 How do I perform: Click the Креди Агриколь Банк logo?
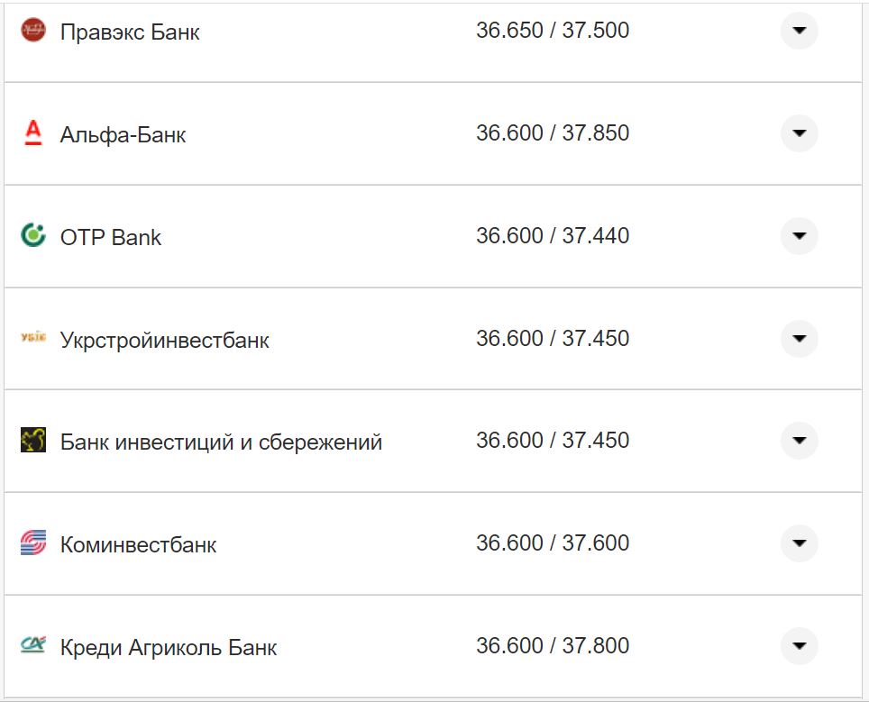coord(32,644)
